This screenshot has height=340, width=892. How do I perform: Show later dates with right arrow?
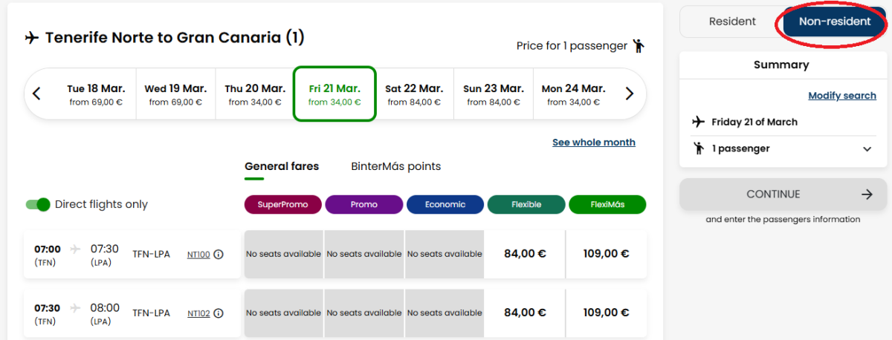tap(629, 94)
